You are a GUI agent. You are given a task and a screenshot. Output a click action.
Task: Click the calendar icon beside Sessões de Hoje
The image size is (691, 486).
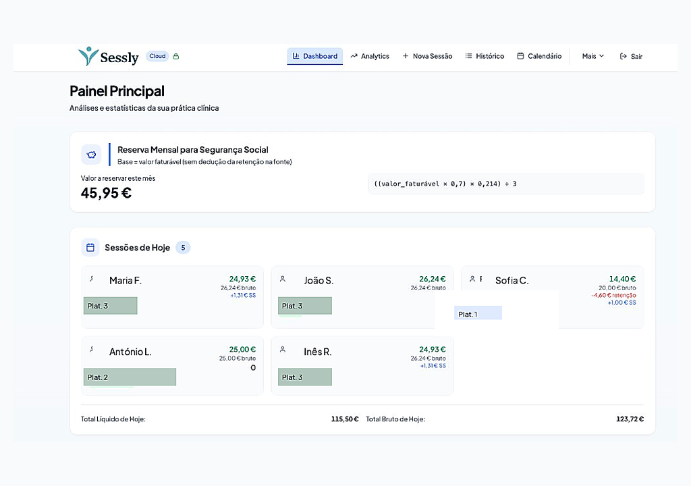click(90, 248)
